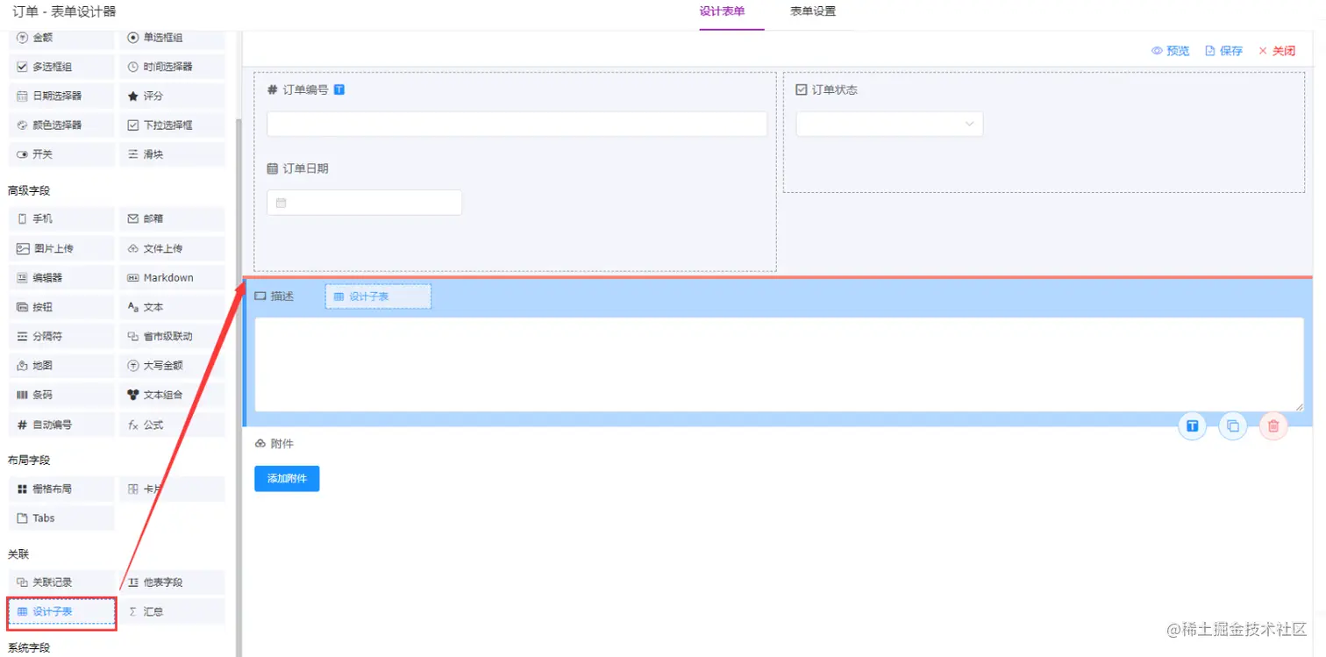
Task: Switch to the 表单设置 tab
Action: tap(813, 12)
